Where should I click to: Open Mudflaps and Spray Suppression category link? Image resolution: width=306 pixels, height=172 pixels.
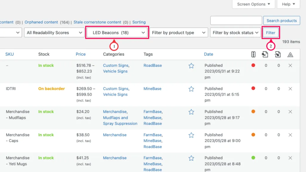coord(120,121)
